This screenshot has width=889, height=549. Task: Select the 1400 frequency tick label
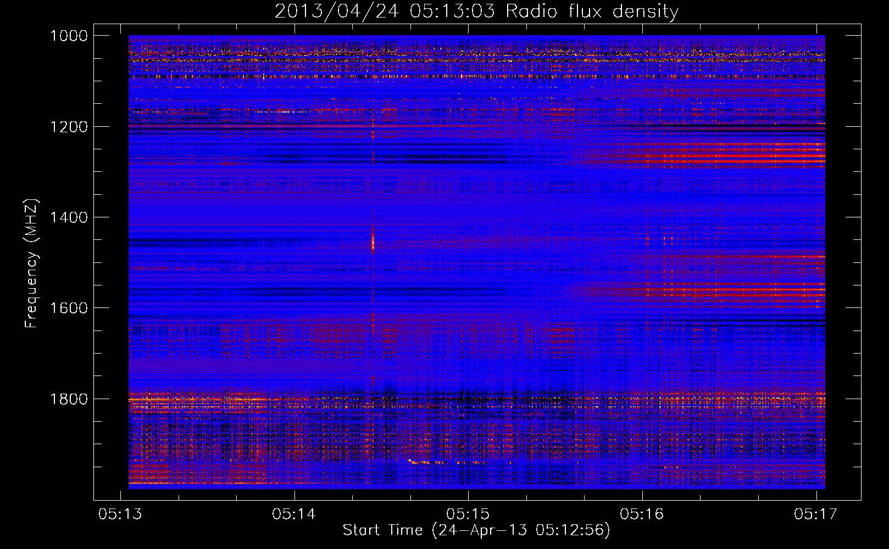69,217
